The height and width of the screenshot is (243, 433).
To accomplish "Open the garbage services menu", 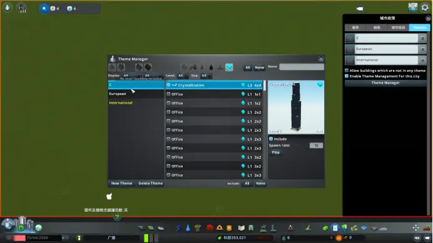I will (x=198, y=228).
